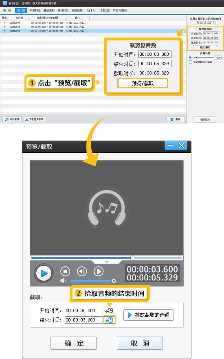Select the 音频 tab
This screenshot has height=359, width=224.
point(21,11)
